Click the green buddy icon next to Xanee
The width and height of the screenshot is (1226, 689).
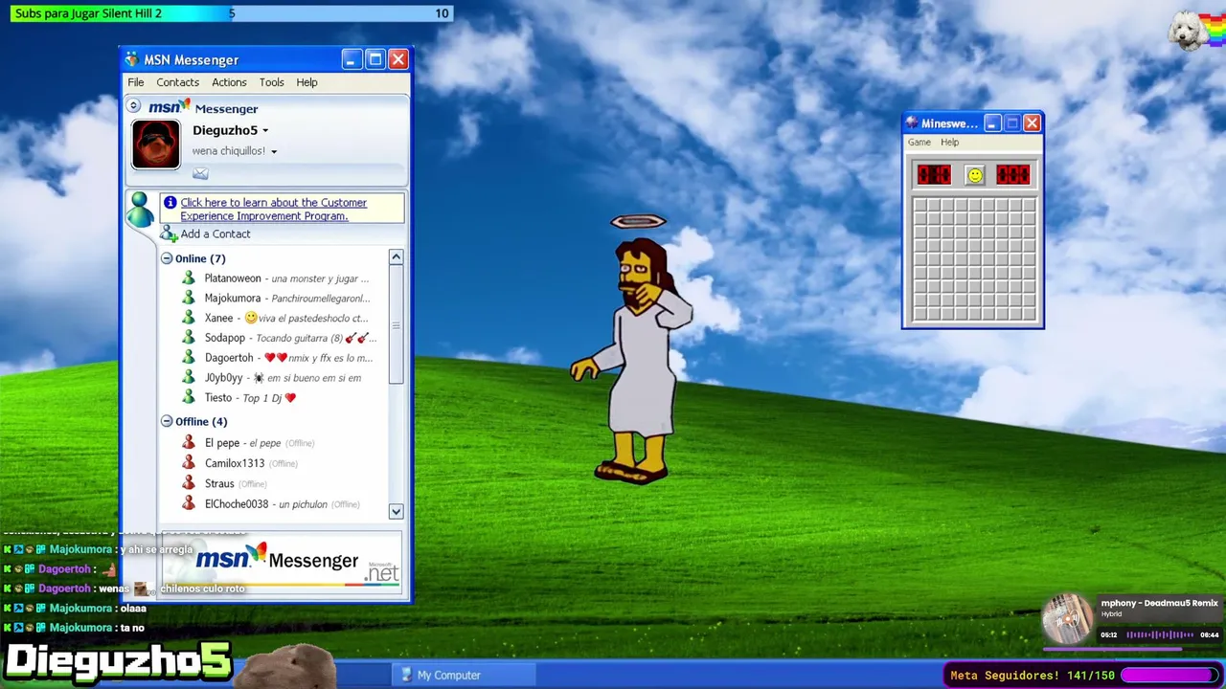189,318
